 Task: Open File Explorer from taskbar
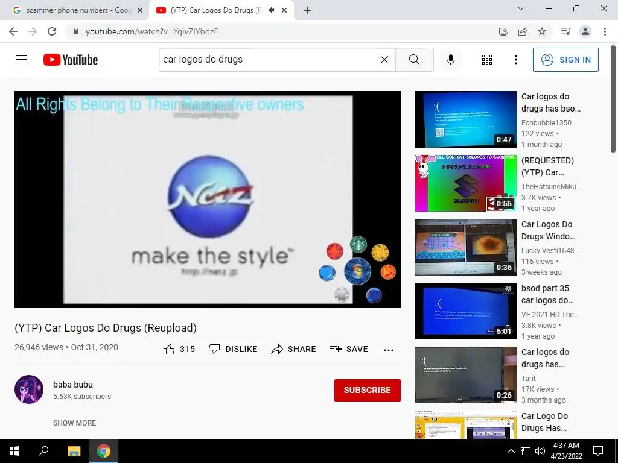click(74, 451)
